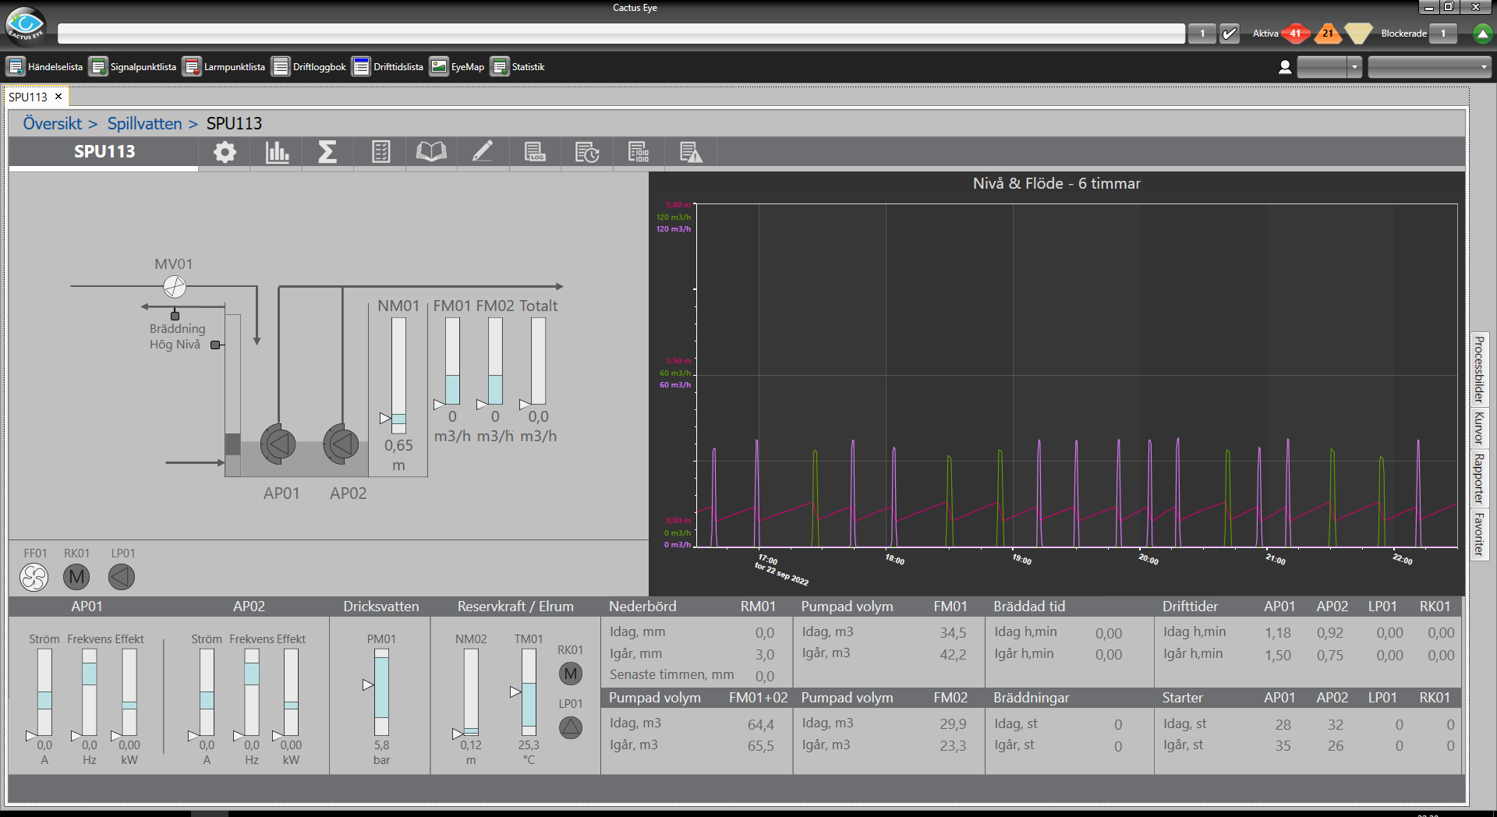The image size is (1497, 817).
Task: Switch to the Kurvor side tab
Action: [x=1478, y=428]
